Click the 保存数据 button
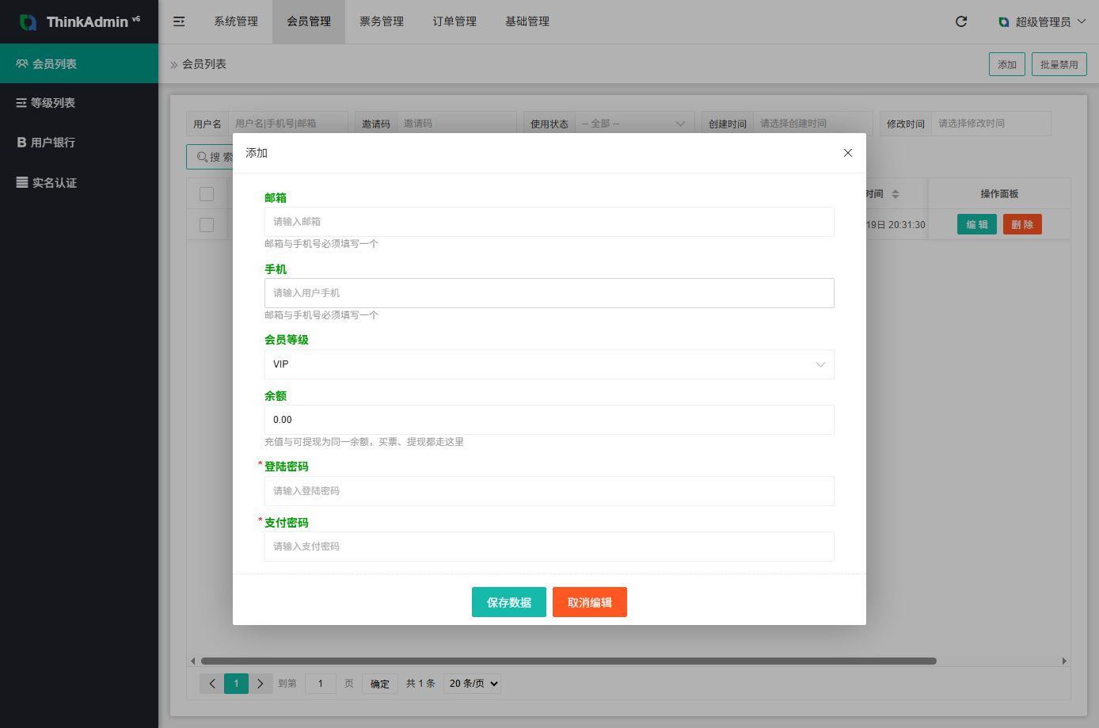Image resolution: width=1099 pixels, height=728 pixels. [509, 602]
